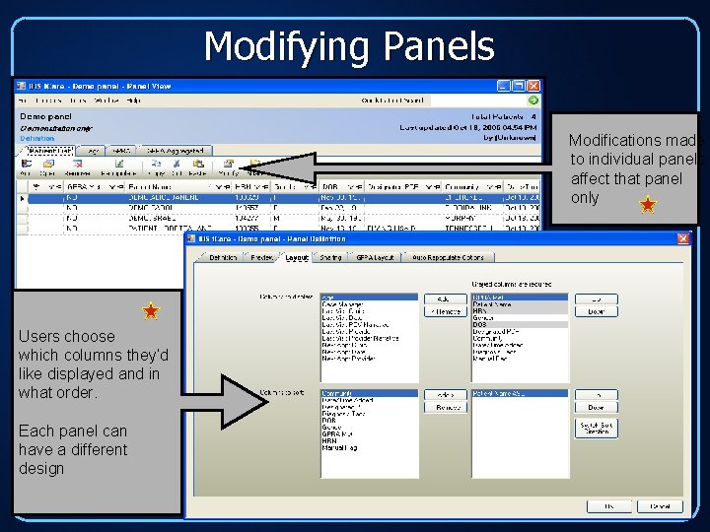Click Add button beside columns to sort list
Viewport: 710px width, 532px height.
click(x=445, y=395)
